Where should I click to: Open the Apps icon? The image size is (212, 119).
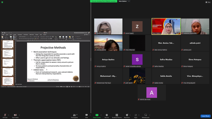click(136, 115)
